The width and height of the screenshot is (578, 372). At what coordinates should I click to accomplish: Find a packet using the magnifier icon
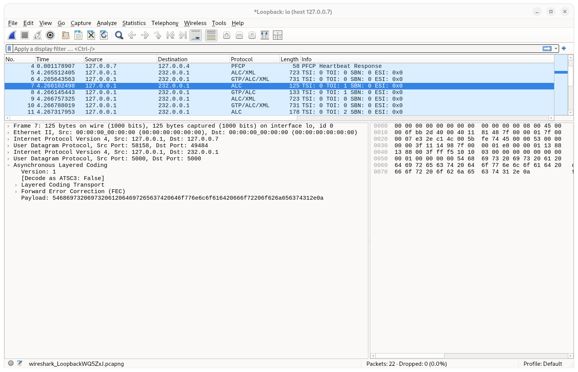click(x=119, y=35)
